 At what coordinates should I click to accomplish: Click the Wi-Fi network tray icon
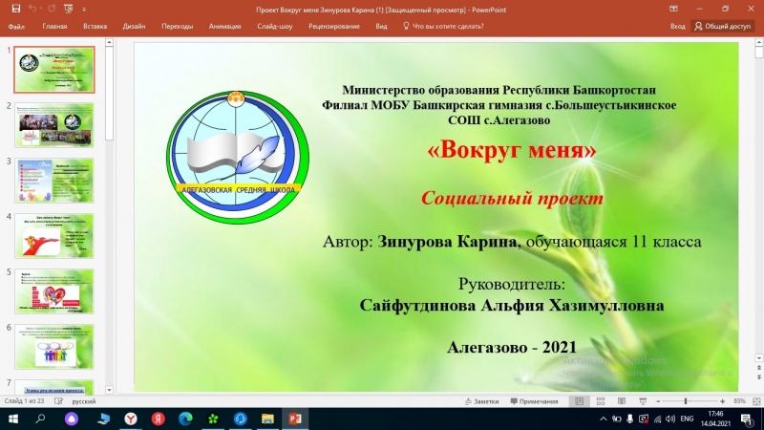click(657, 419)
